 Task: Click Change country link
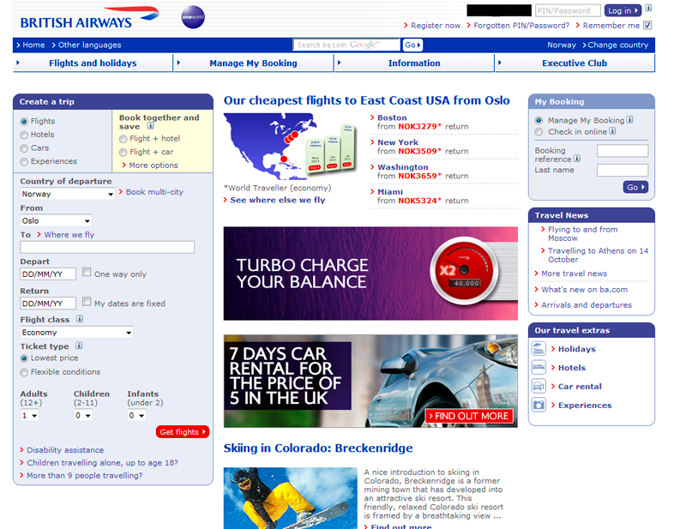pos(617,45)
